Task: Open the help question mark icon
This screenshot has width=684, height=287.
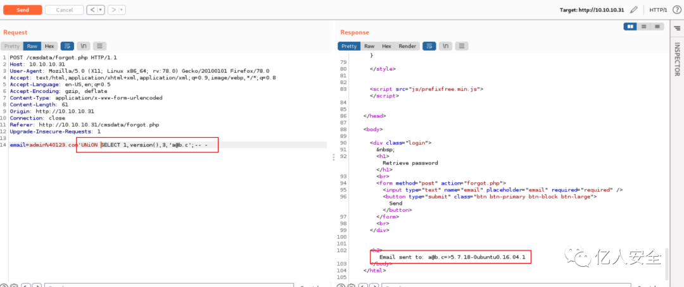Action: coord(676,9)
